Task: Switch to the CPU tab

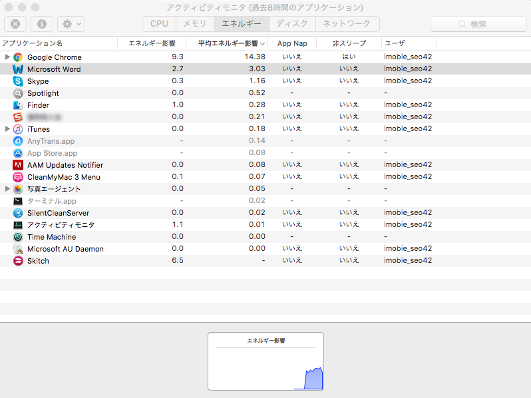Action: (x=159, y=24)
